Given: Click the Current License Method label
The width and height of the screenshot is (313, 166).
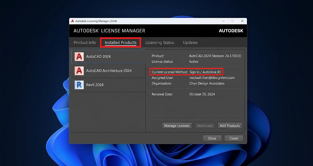Looking at the screenshot, I should (x=170, y=72).
